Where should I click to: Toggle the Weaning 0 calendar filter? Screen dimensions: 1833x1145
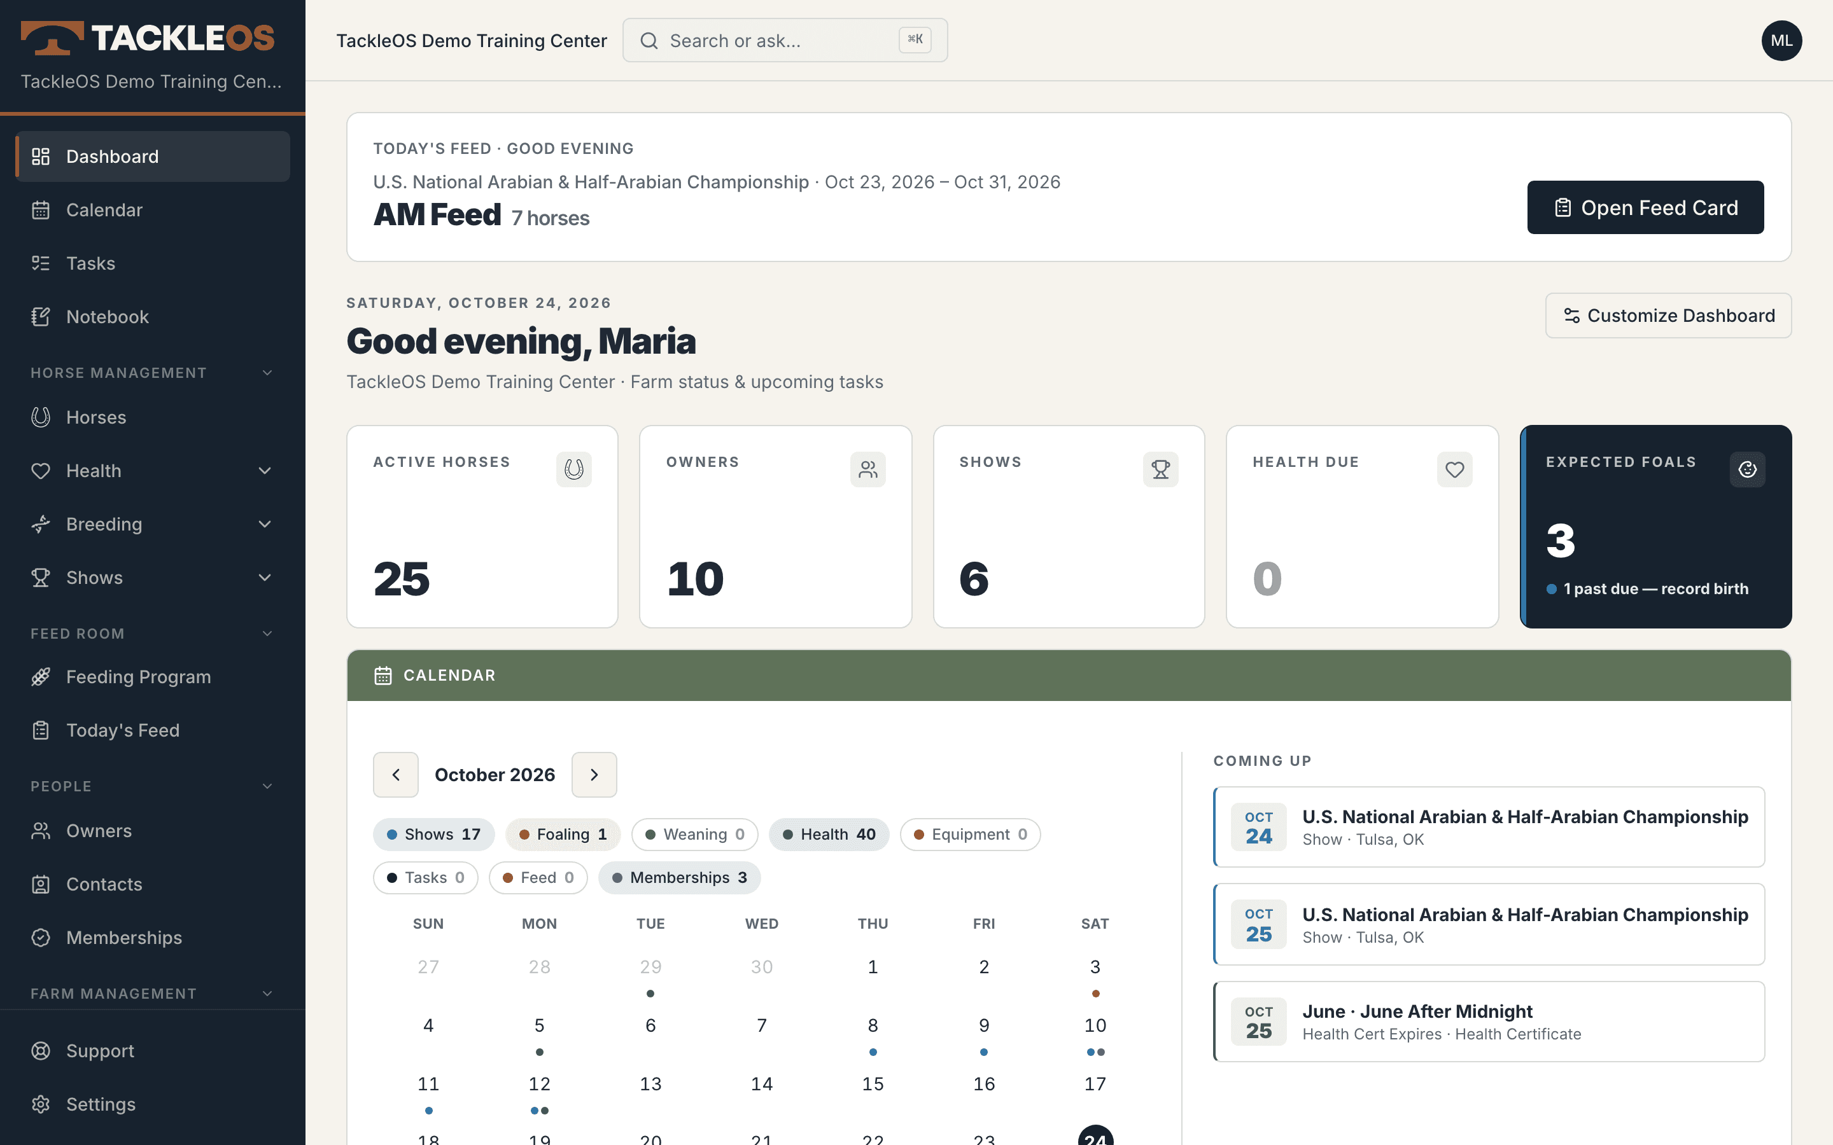(x=694, y=835)
